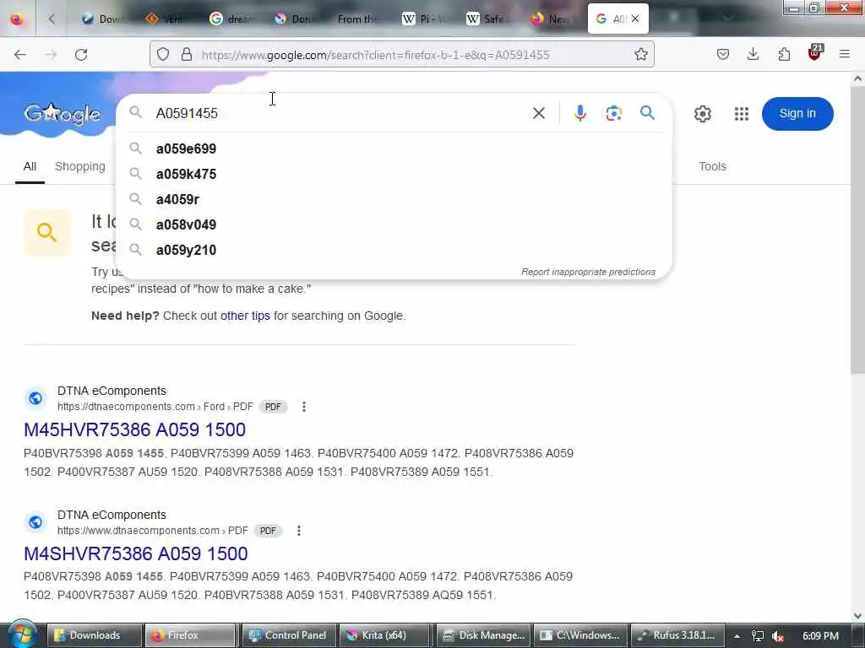
Task: Switch to Control Panel on taskbar
Action: tap(288, 635)
